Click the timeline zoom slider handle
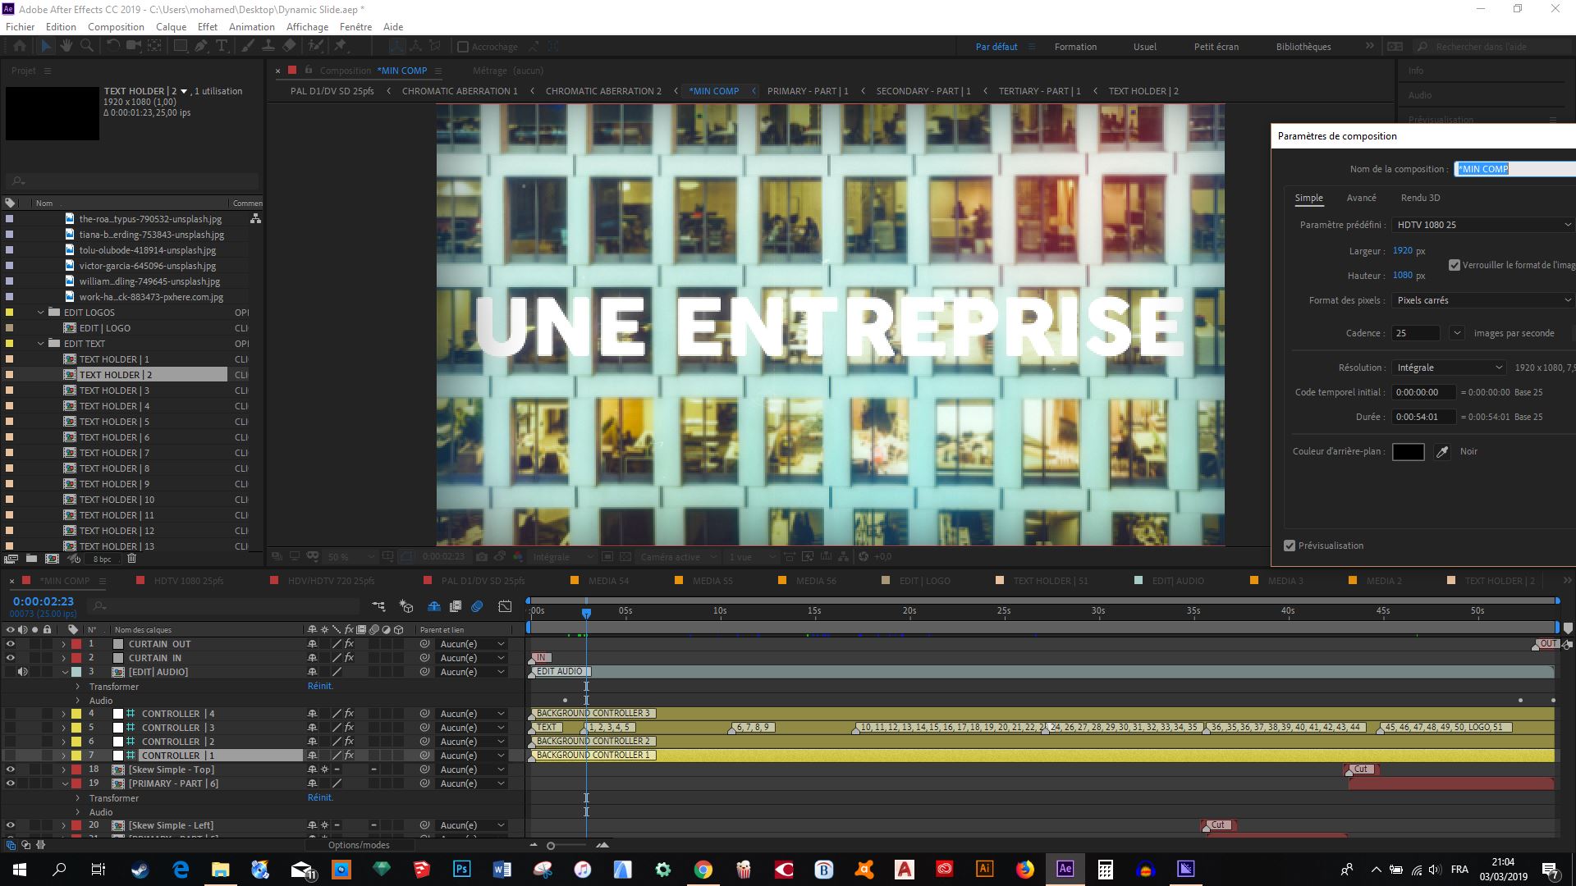Viewport: 1576px width, 886px height. coord(551,846)
